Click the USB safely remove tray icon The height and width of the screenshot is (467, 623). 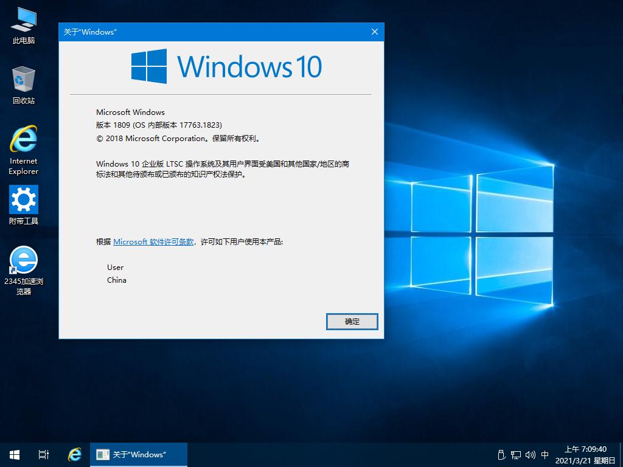tap(501, 455)
